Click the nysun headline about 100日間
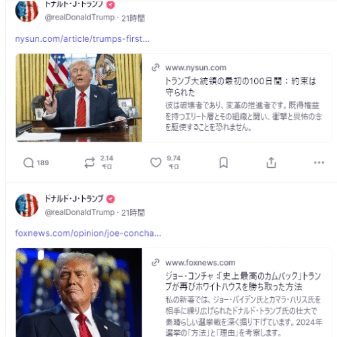Image resolution: width=337 pixels, height=337 pixels. click(x=241, y=87)
